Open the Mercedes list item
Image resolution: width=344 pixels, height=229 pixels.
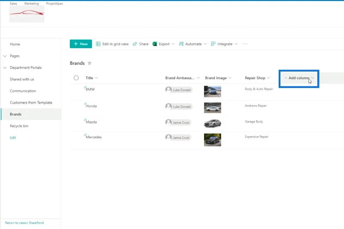pyautogui.click(x=94, y=137)
